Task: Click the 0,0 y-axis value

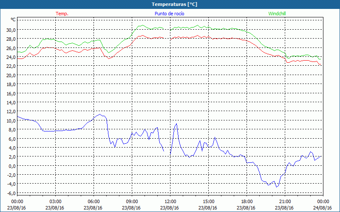Action: pyautogui.click(x=12, y=166)
